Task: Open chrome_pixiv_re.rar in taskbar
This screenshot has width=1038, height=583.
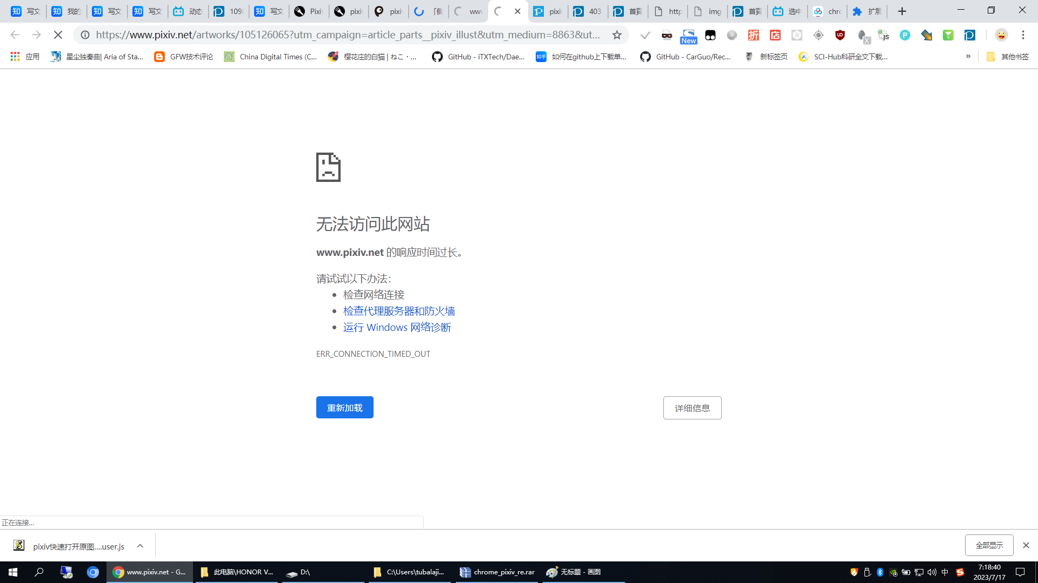Action: click(497, 572)
